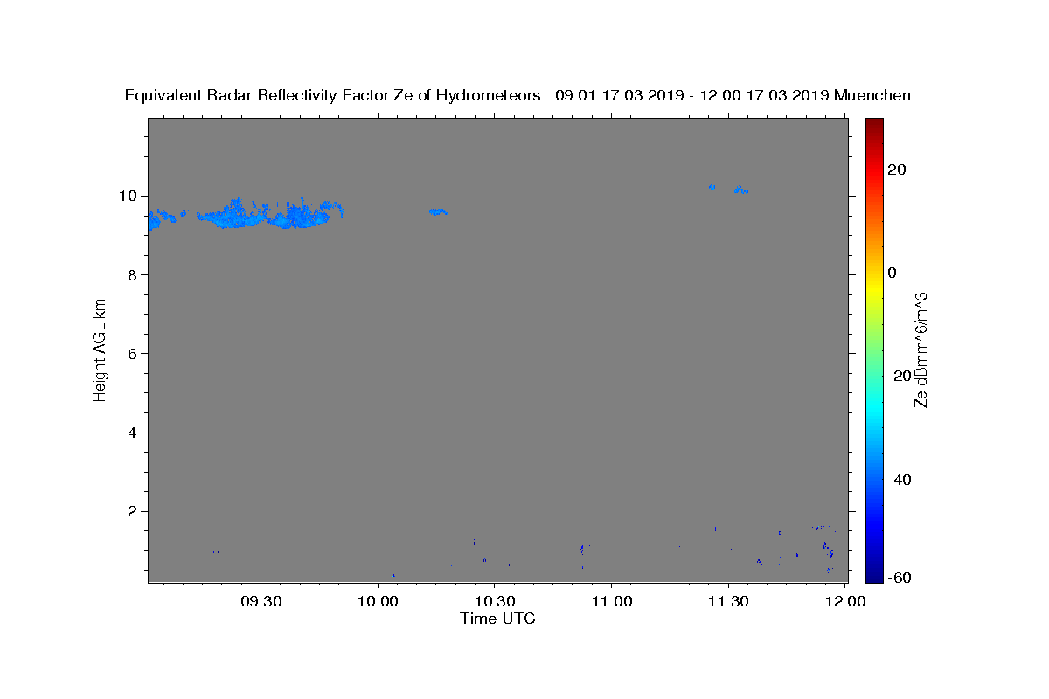Click the 10:00 time tick label
This screenshot has height=699, width=1049.
pyautogui.click(x=379, y=601)
